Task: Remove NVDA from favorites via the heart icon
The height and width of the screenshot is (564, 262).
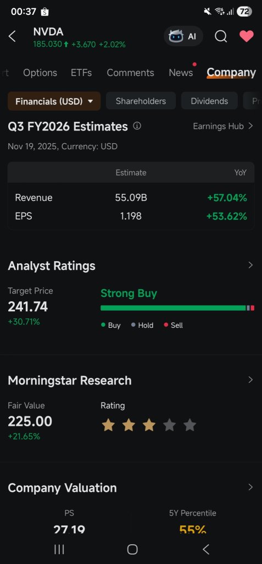Action: pos(247,36)
